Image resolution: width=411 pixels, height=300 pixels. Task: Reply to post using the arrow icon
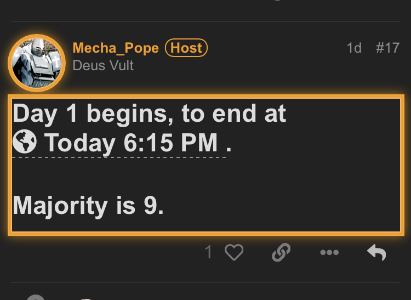[376, 252]
